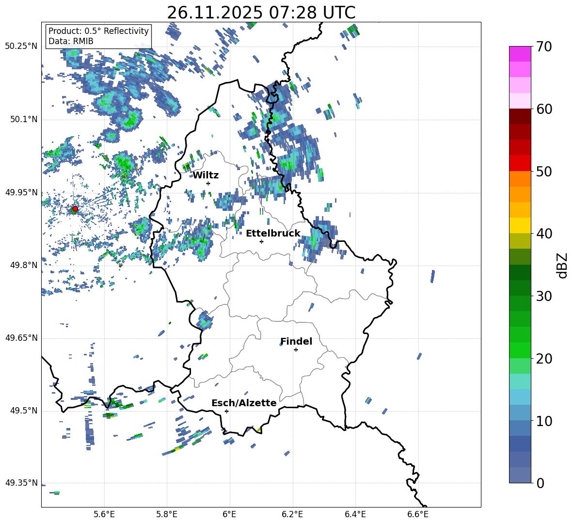
Task: Click the 49.95°N latitude label
Action: point(21,192)
